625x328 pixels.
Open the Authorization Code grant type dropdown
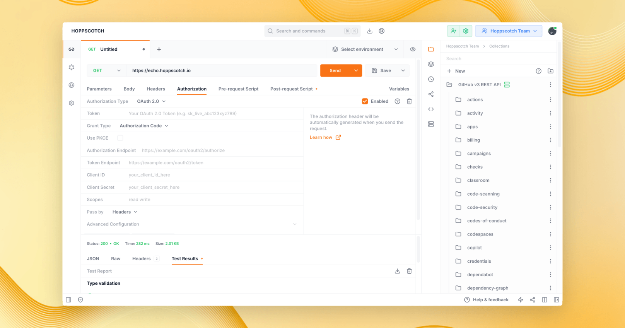[144, 126]
